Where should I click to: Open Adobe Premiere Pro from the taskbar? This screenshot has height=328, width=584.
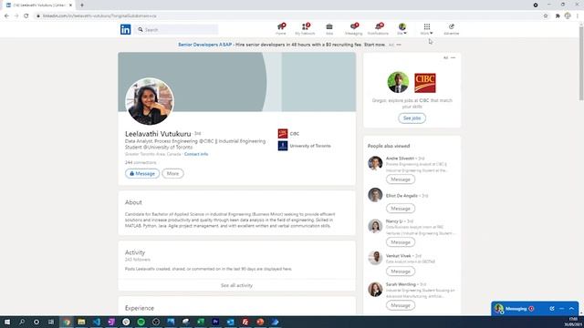[x=215, y=322]
